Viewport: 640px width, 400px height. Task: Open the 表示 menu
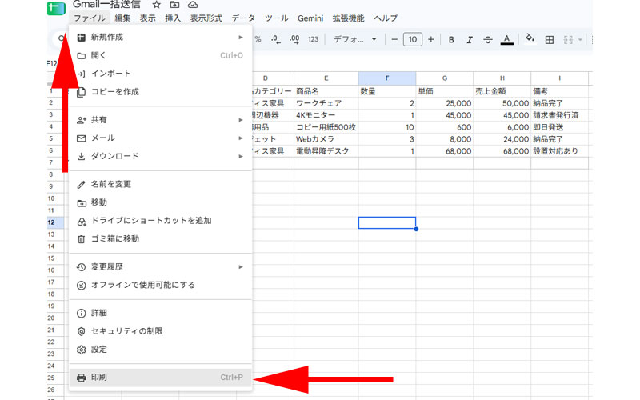tap(148, 18)
